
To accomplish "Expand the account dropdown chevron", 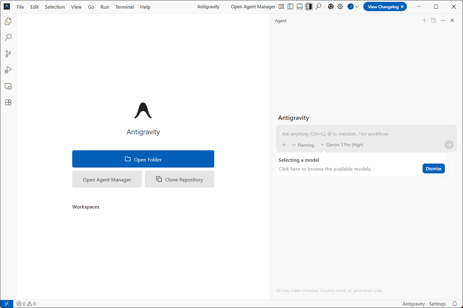I will pos(357,6).
